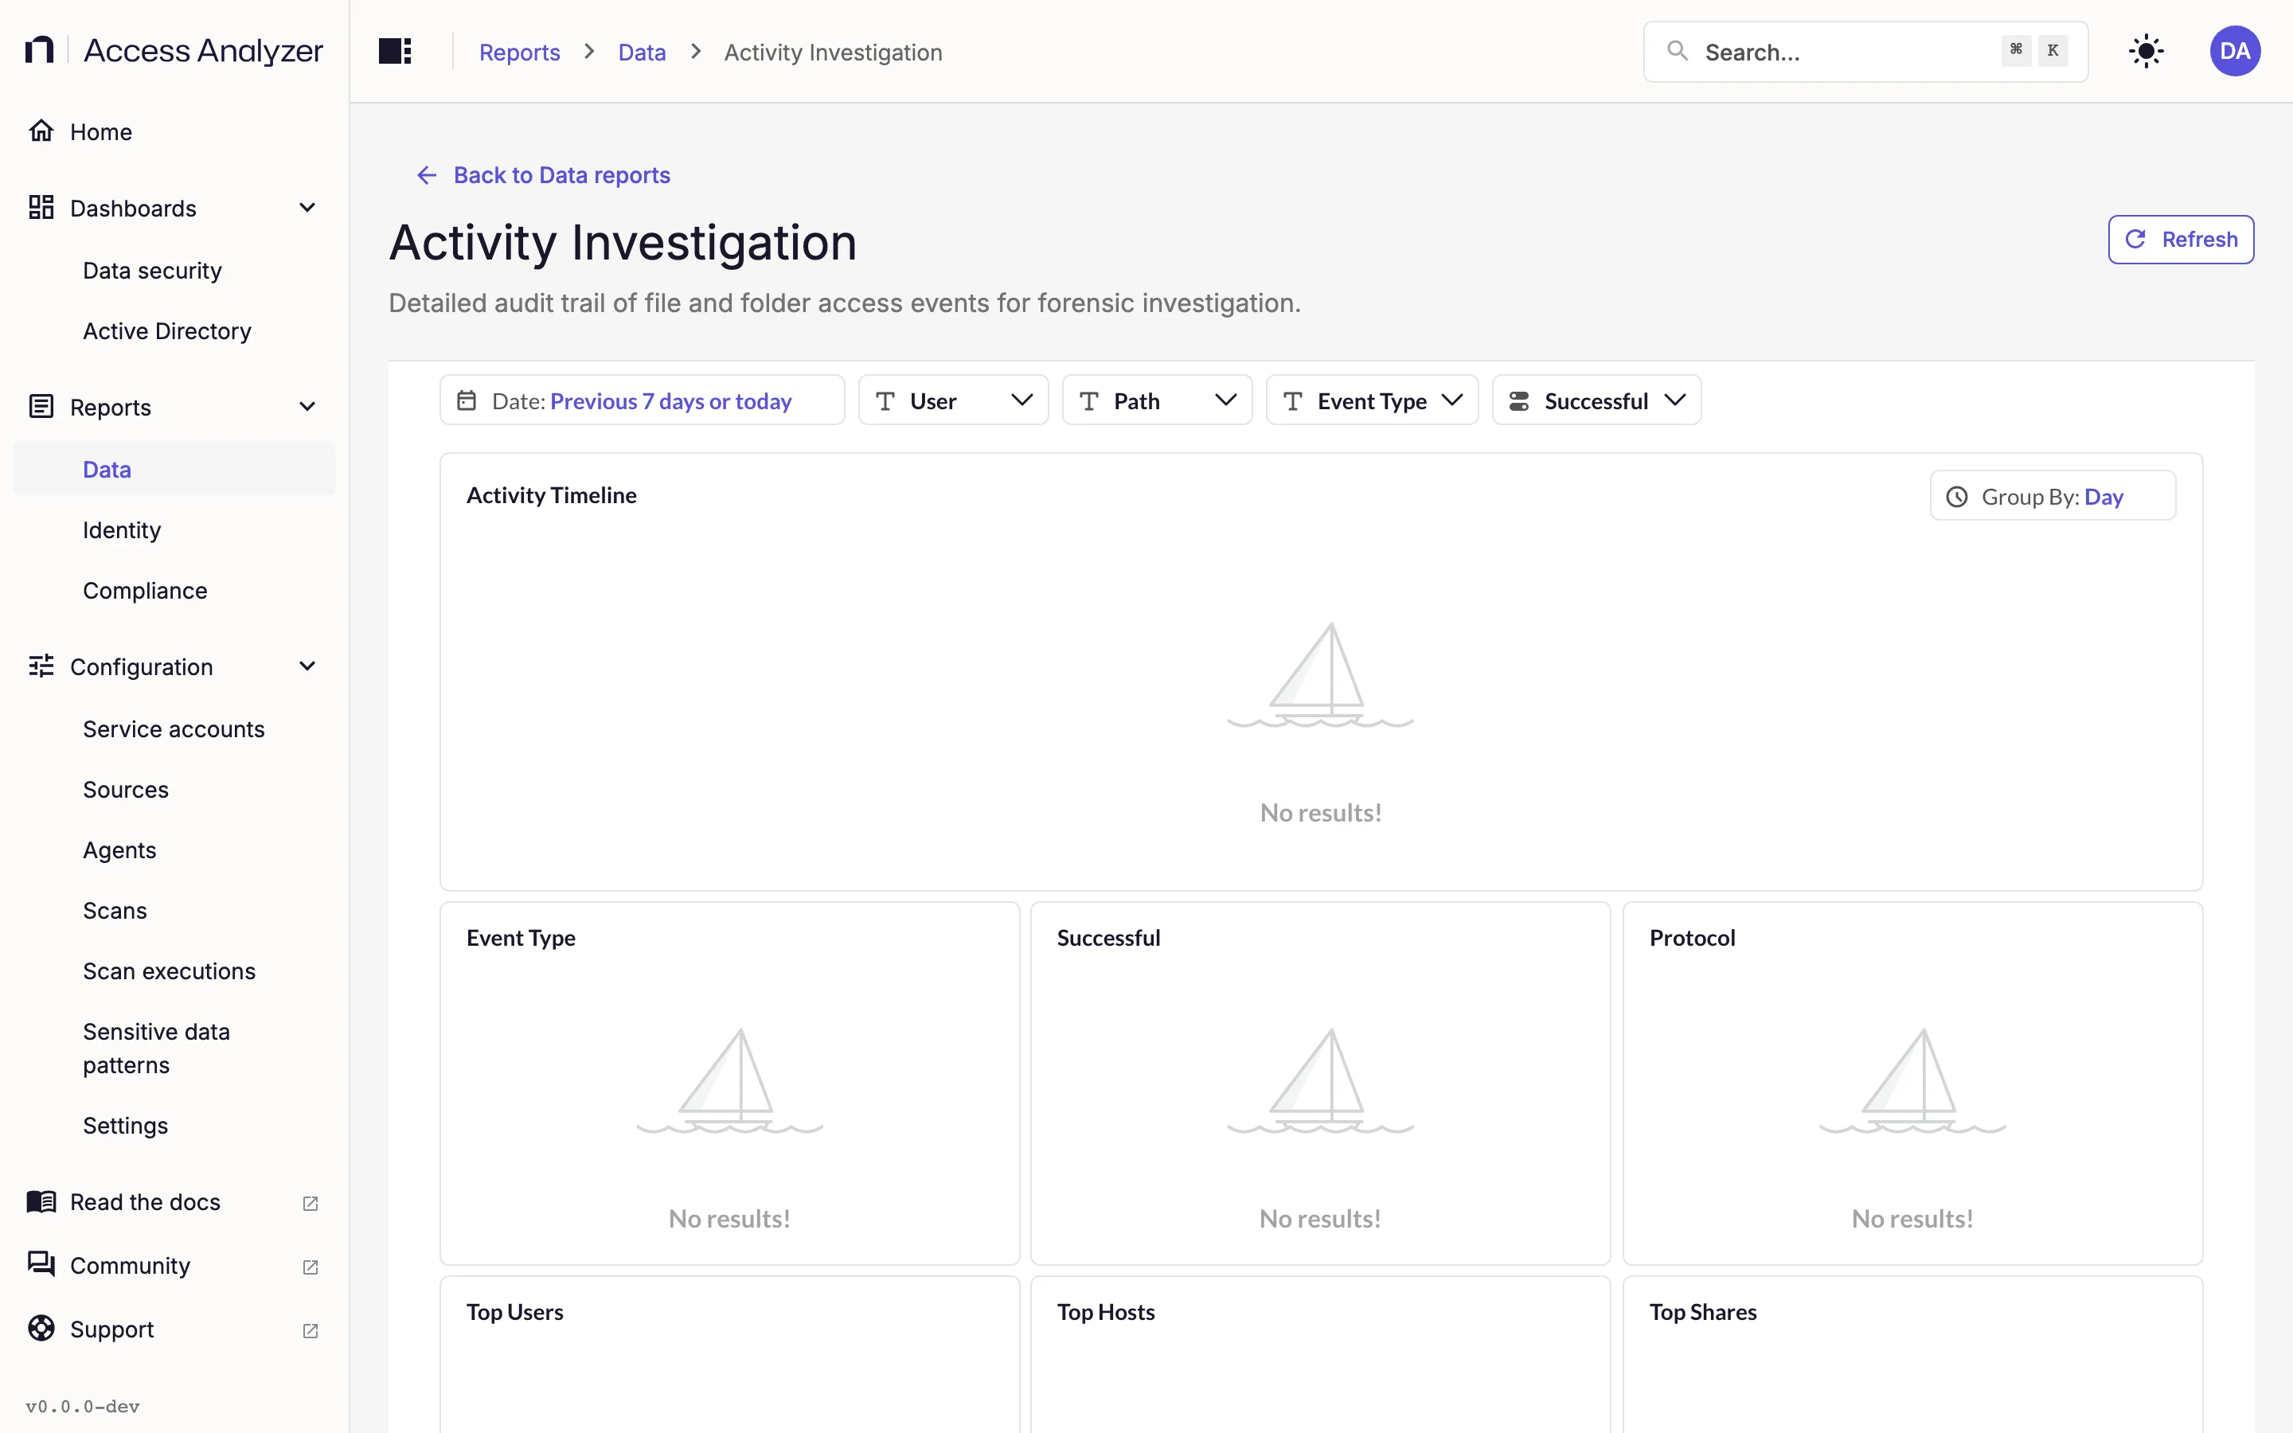Screen dimensions: 2293x1433
Task: Click the text icon in Path filter
Action: [x=1088, y=401]
